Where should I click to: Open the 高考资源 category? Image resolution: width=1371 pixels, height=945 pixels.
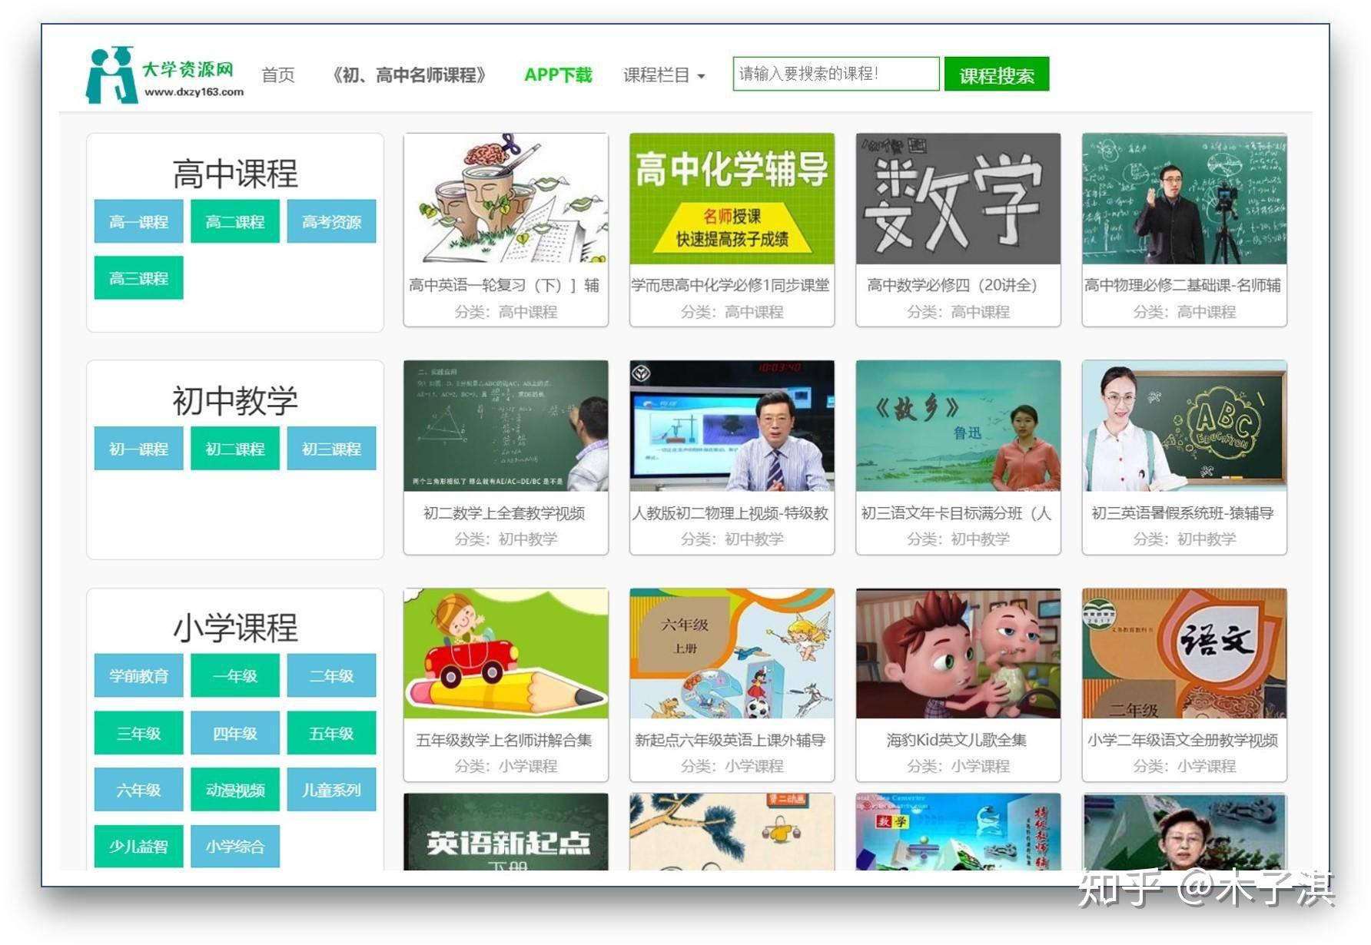[x=332, y=222]
